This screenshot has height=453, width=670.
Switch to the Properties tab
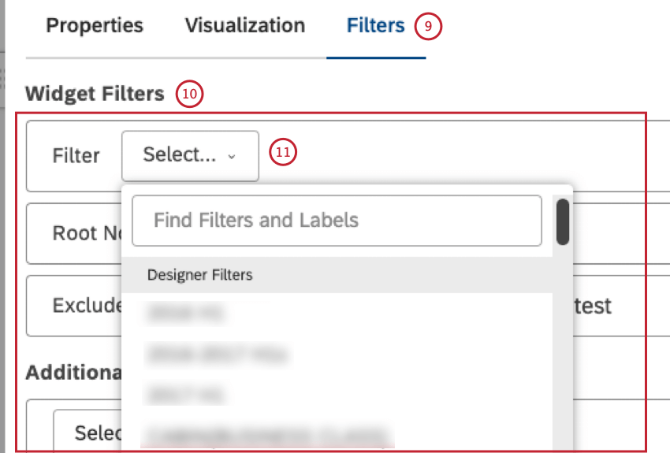95,26
